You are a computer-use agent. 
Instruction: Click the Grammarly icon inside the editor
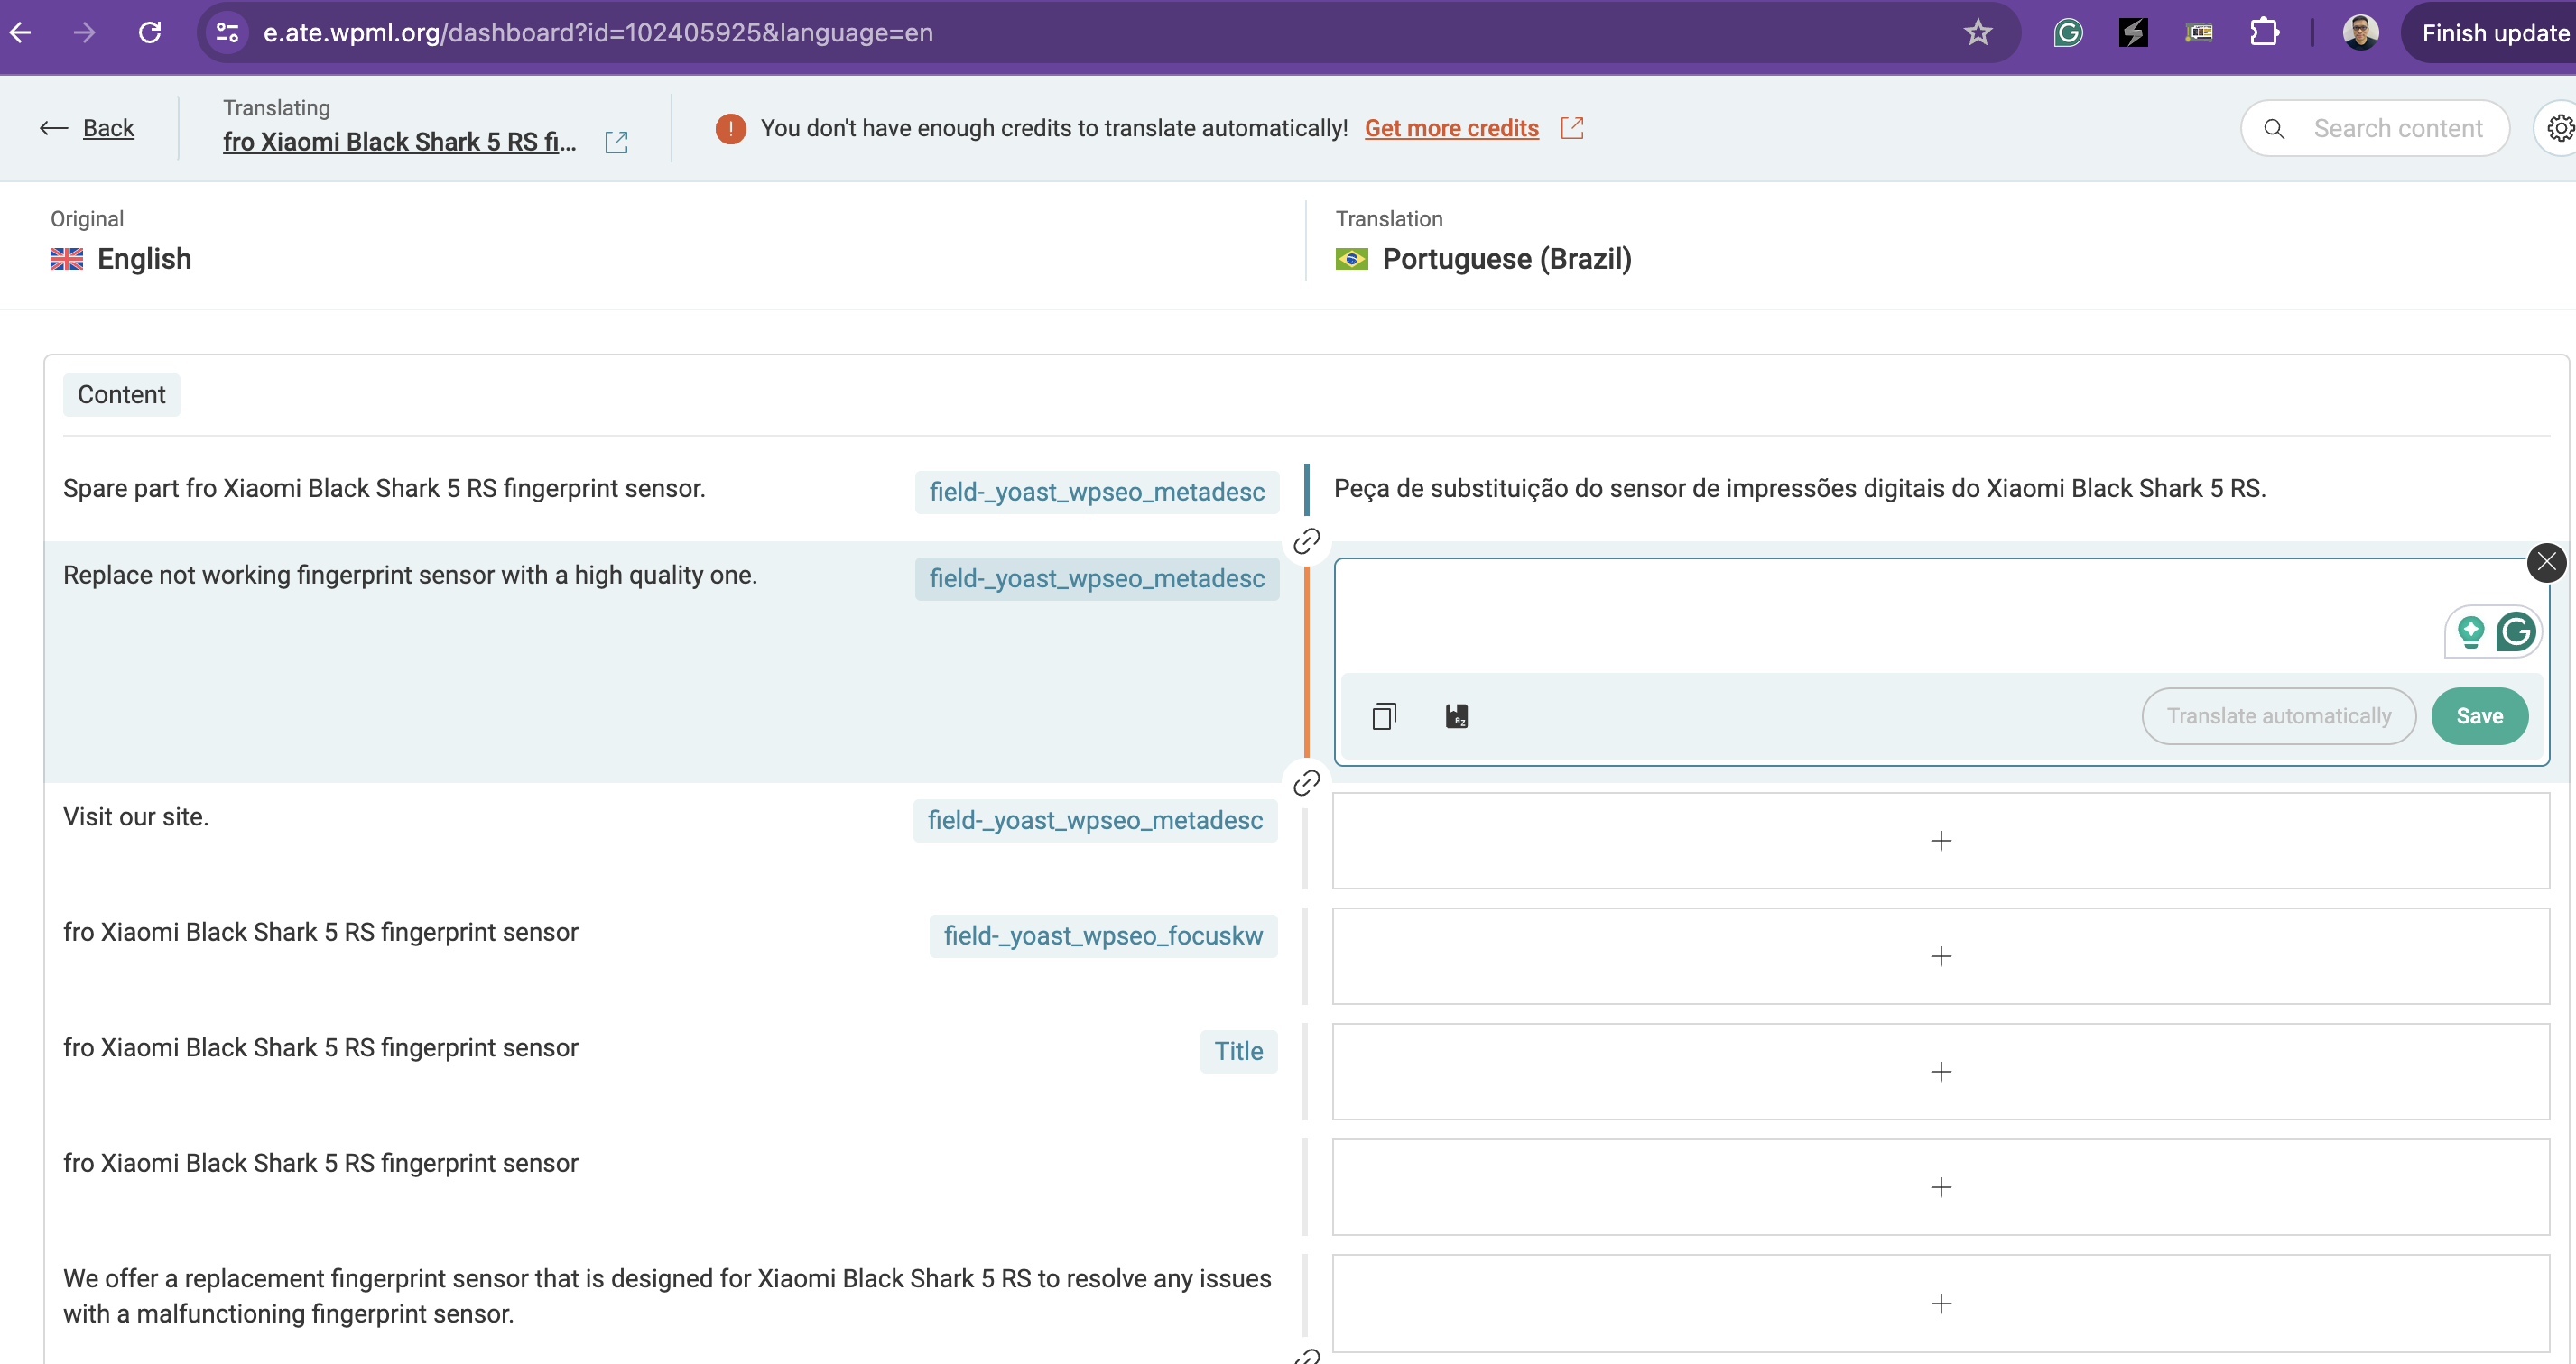click(x=2516, y=632)
